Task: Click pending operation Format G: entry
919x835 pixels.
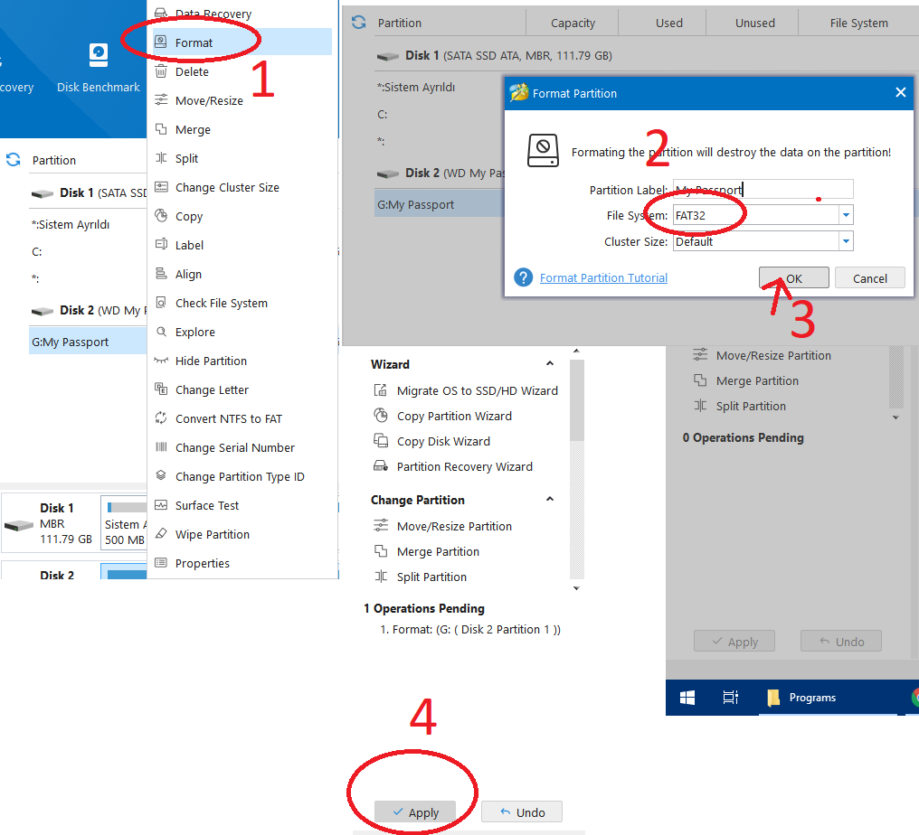Action: point(470,629)
